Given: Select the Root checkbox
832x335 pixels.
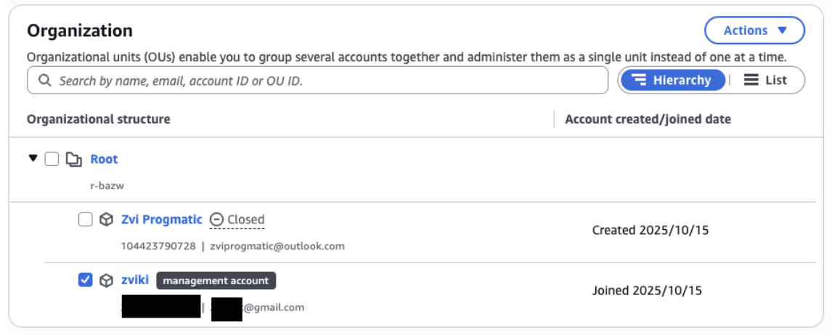Looking at the screenshot, I should tap(52, 160).
